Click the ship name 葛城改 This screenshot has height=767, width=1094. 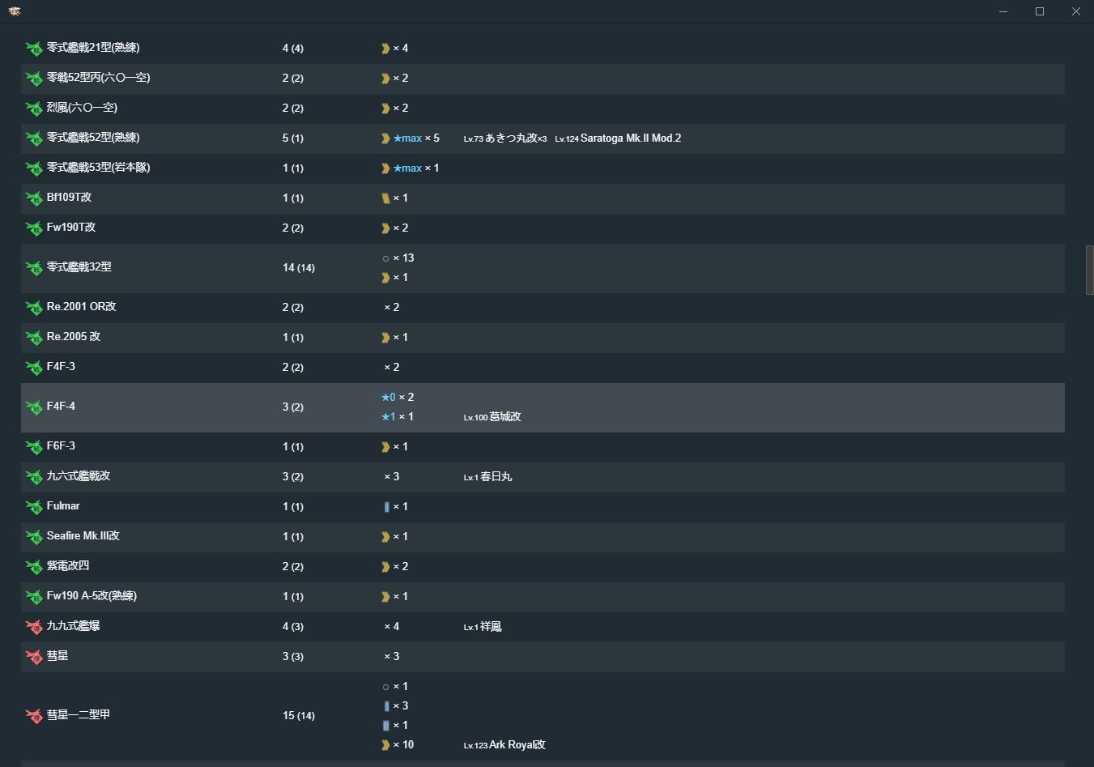[x=505, y=417]
